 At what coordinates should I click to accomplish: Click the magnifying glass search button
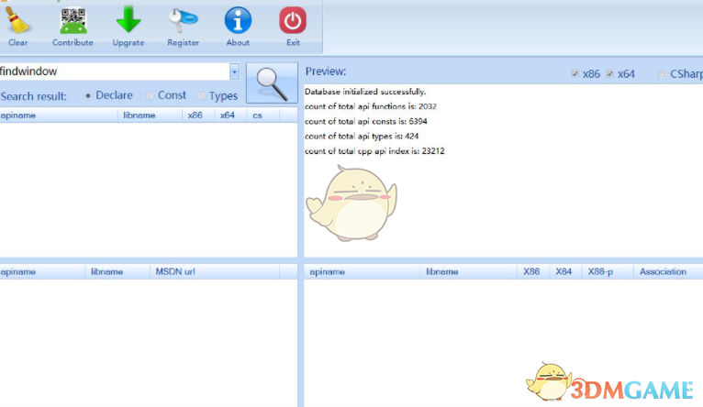[272, 82]
